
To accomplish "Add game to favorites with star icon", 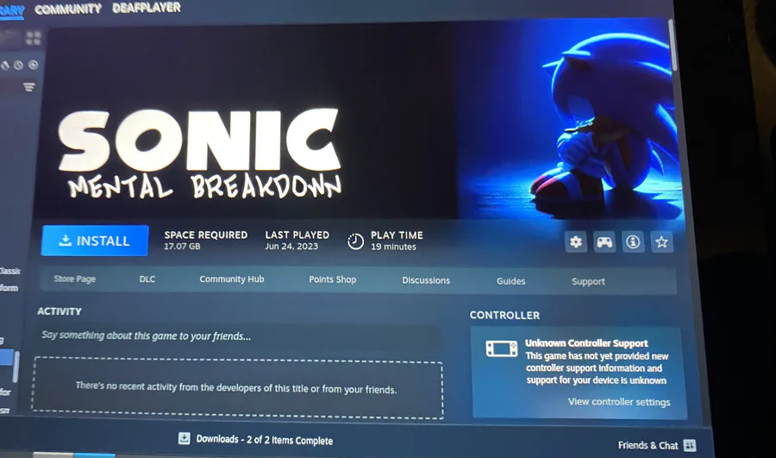I will point(661,242).
